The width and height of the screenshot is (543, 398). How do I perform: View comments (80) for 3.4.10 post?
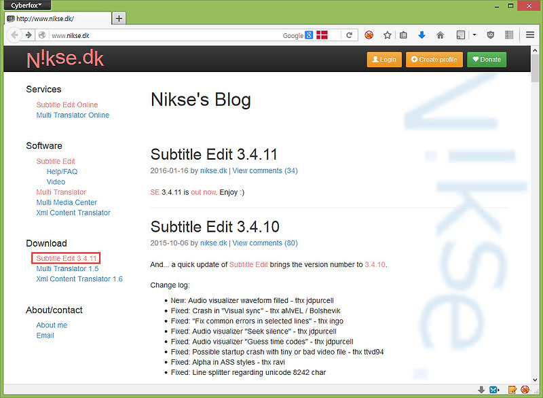coord(265,243)
